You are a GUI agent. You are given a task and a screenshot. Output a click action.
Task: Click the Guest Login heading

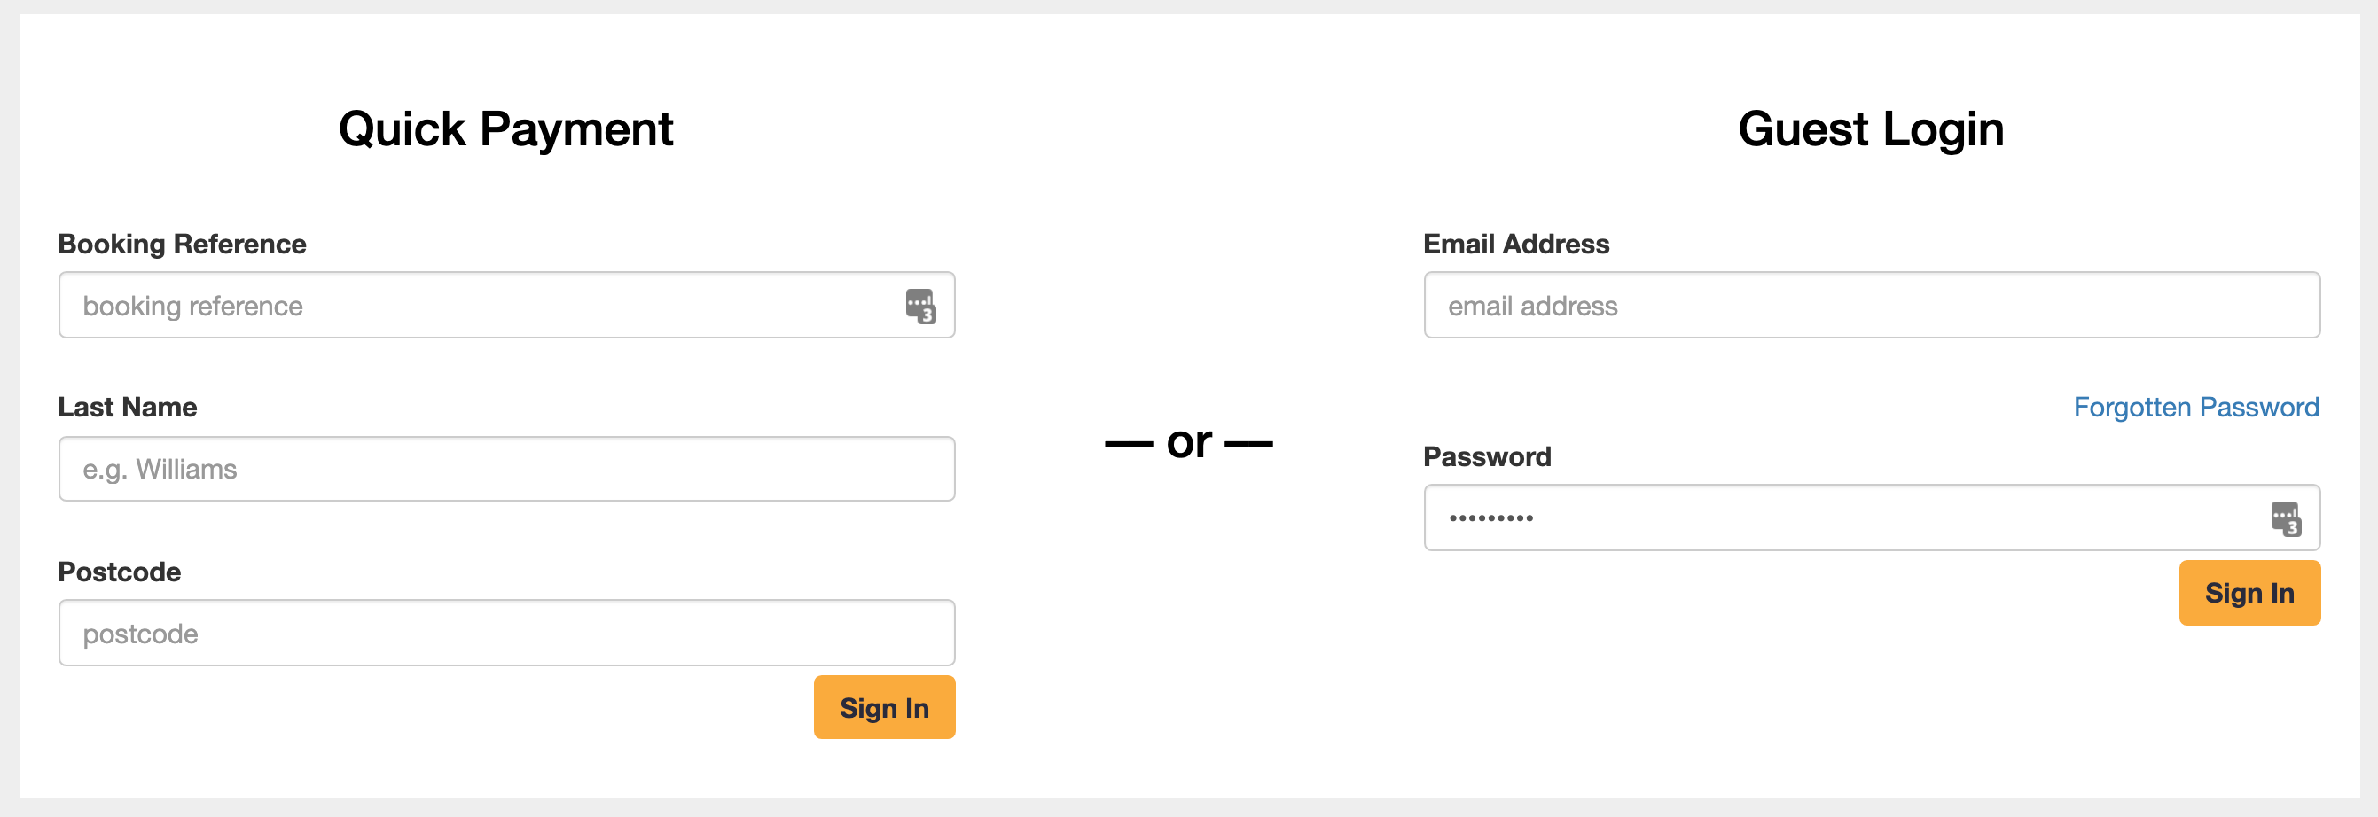(x=1871, y=129)
